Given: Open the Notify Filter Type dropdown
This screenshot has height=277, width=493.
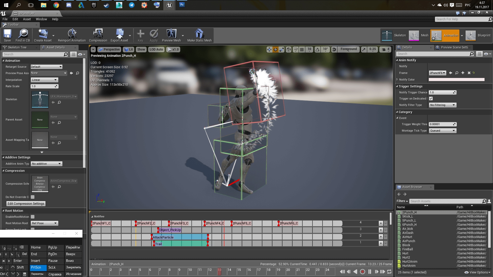Looking at the screenshot, I should click(x=442, y=105).
